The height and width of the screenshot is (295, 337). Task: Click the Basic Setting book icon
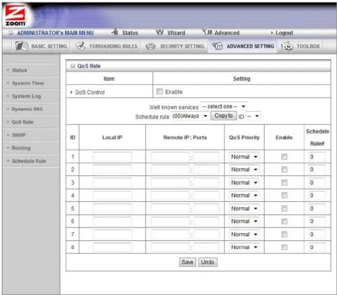[21, 46]
